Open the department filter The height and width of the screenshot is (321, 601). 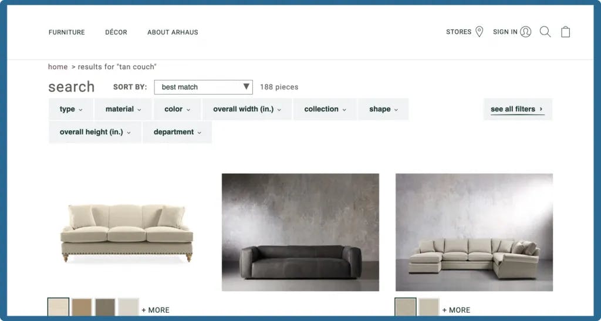point(177,132)
